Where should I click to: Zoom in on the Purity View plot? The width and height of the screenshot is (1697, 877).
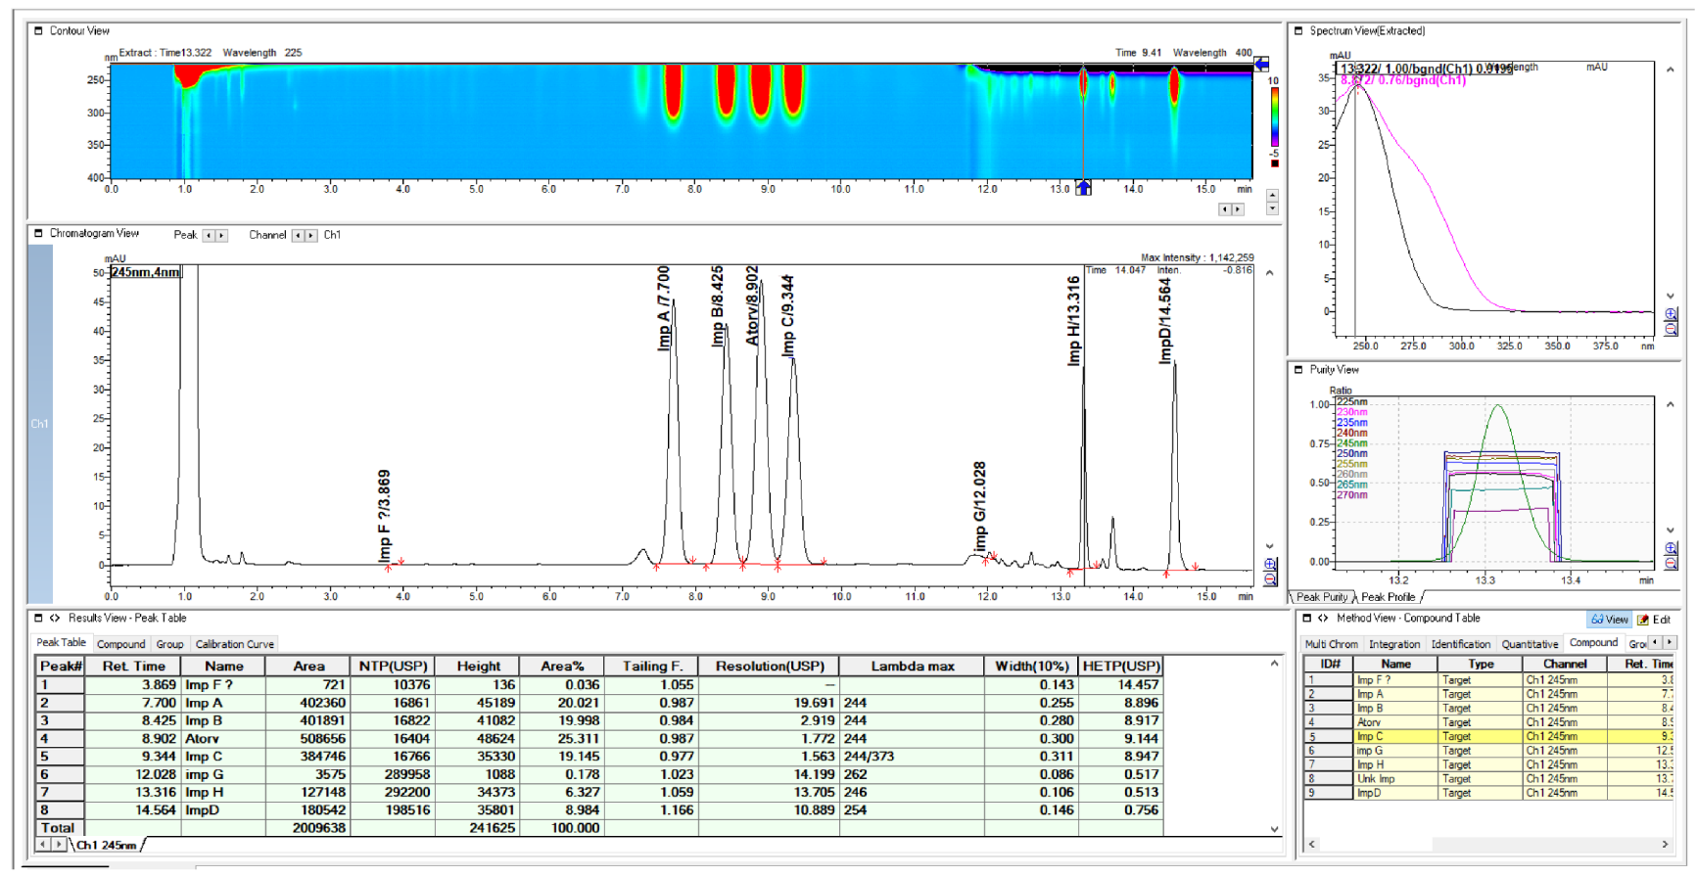point(1671,548)
